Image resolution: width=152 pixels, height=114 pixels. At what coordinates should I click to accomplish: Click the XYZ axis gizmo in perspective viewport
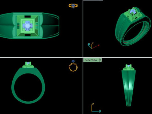pyautogui.click(x=93, y=46)
